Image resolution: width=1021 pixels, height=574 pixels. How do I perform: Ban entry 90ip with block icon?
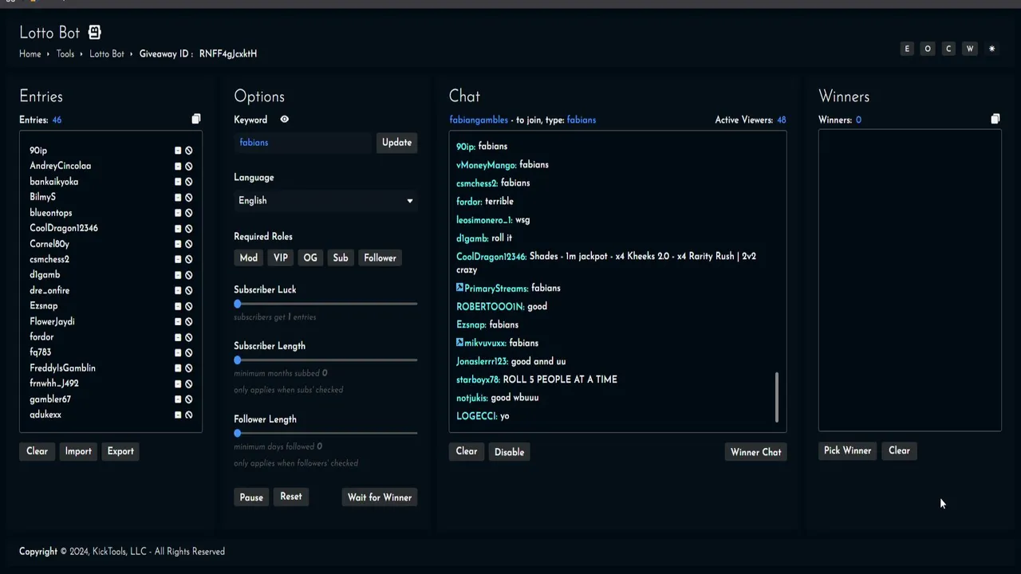(189, 151)
